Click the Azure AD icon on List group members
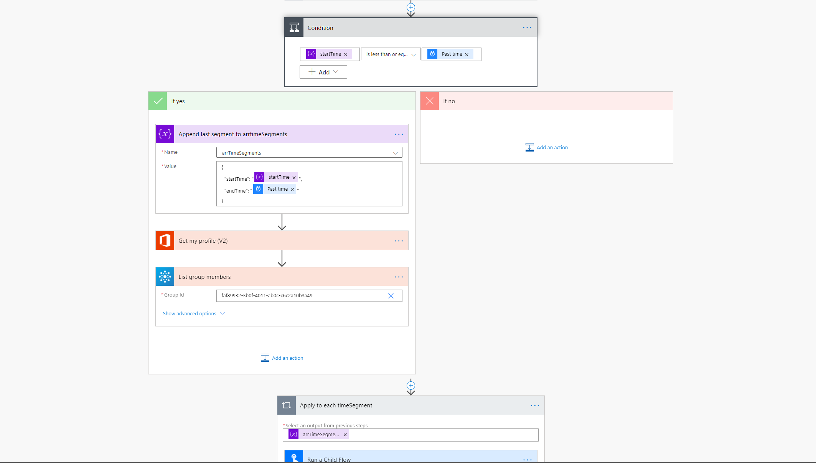Viewport: 816px width, 463px height. click(x=165, y=277)
